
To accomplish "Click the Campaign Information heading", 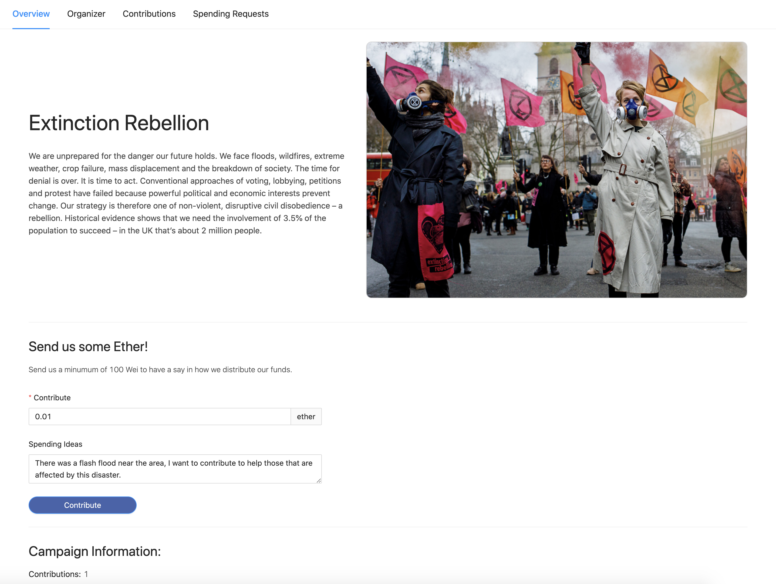I will pos(95,551).
